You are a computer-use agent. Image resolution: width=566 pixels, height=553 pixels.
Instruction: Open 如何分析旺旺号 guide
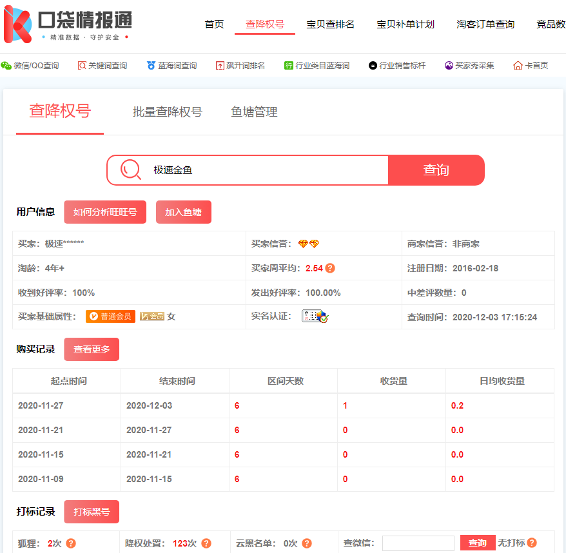(x=105, y=211)
